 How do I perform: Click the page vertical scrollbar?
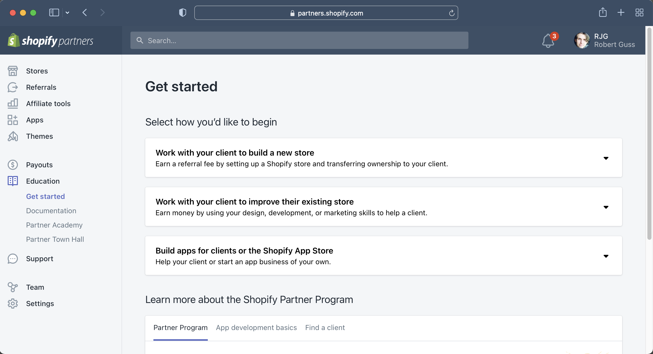coord(649,134)
